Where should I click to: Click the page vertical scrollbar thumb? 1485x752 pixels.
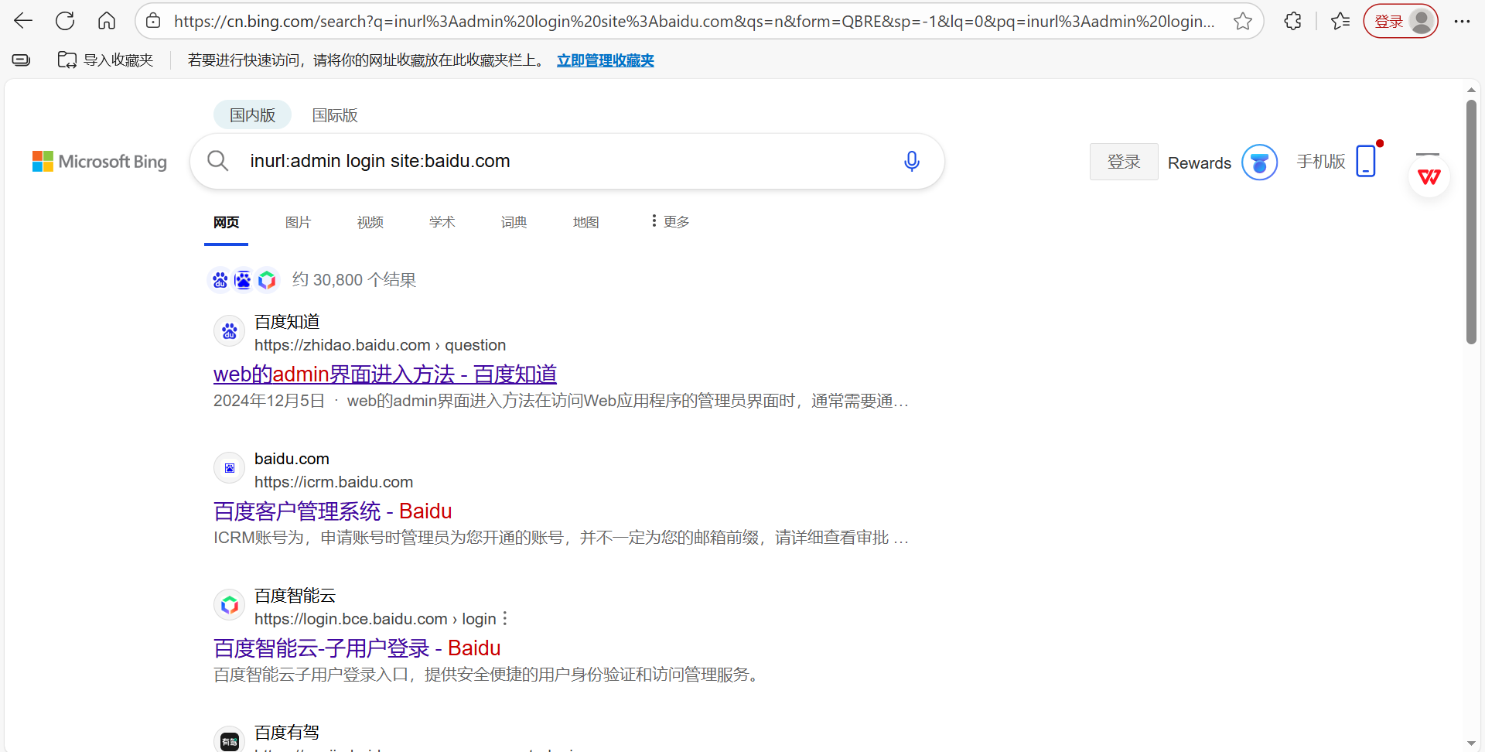pos(1471,222)
